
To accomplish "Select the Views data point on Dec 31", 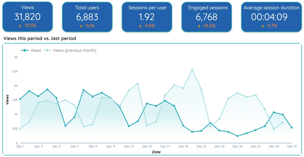I will [292, 128].
